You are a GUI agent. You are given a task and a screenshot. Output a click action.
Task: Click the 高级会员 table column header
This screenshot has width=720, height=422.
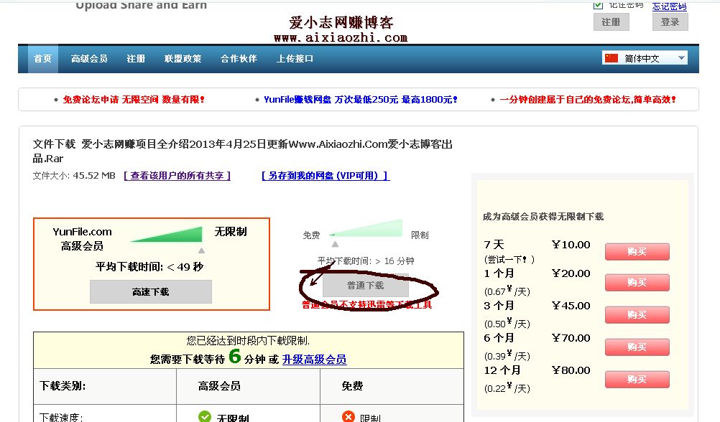[249, 386]
